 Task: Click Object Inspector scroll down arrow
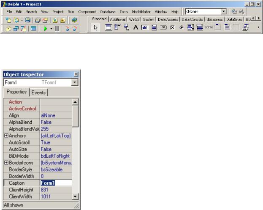coord(75,196)
